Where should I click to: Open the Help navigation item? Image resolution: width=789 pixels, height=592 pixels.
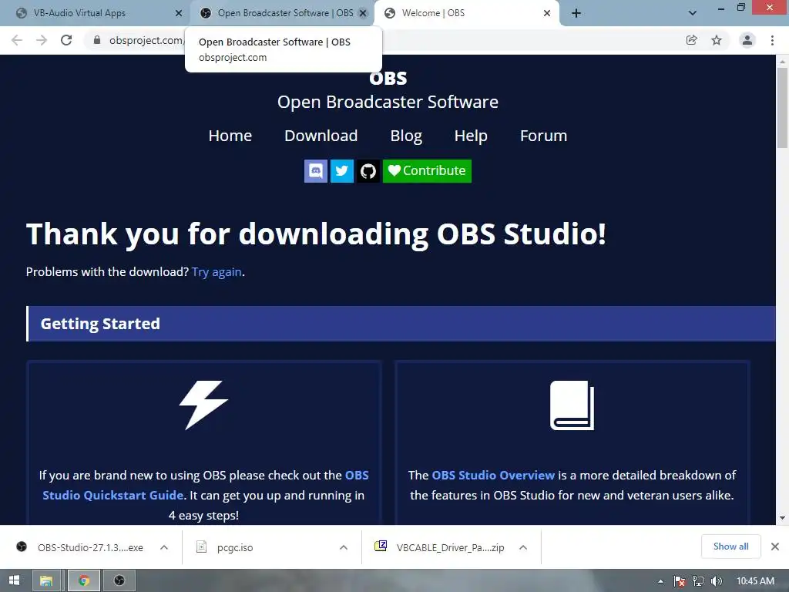tap(471, 136)
